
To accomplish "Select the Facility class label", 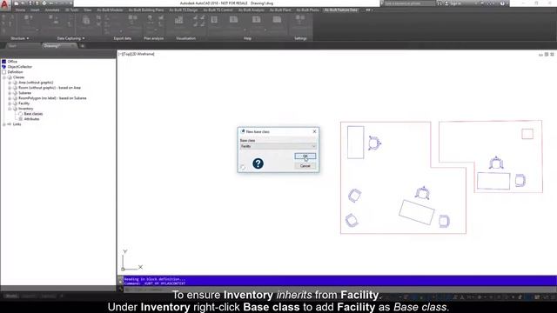I will [23, 103].
